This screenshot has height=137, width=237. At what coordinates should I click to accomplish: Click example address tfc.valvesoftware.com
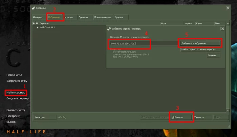tap(124, 52)
